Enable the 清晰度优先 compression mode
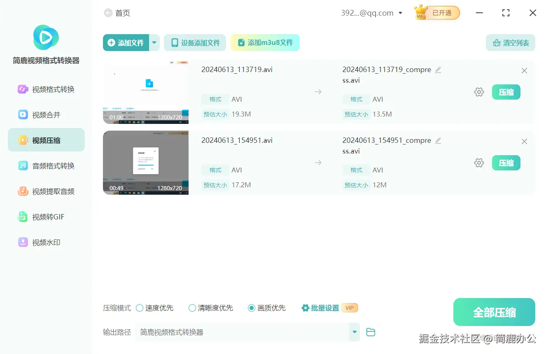546x354 pixels. 192,307
